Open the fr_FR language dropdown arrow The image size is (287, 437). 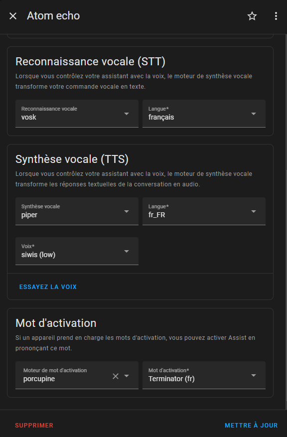(x=254, y=211)
